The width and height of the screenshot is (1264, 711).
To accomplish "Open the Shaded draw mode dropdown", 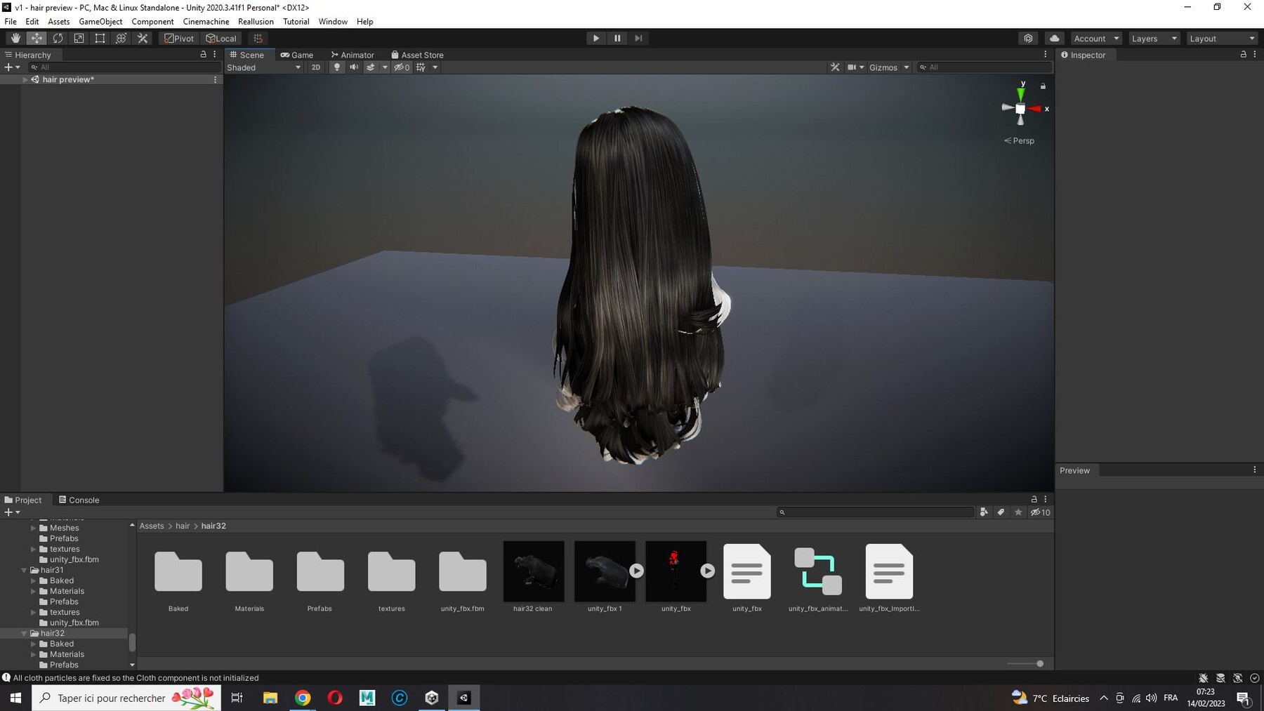I will coord(264,67).
